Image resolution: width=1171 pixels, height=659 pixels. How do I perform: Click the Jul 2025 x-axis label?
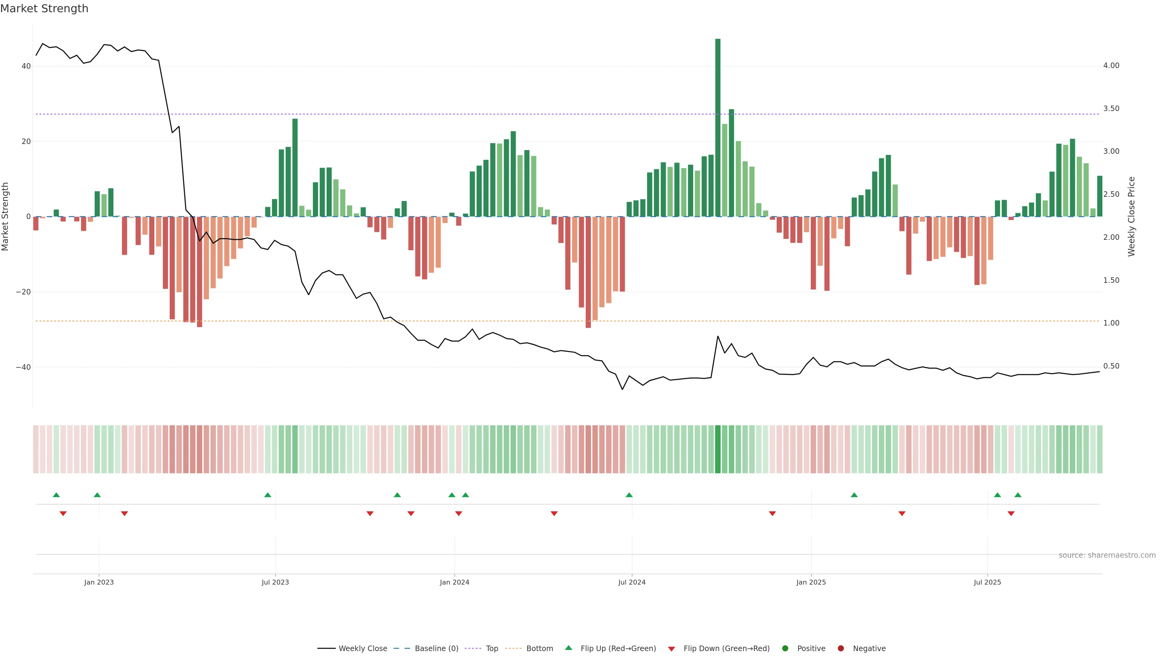click(x=987, y=582)
